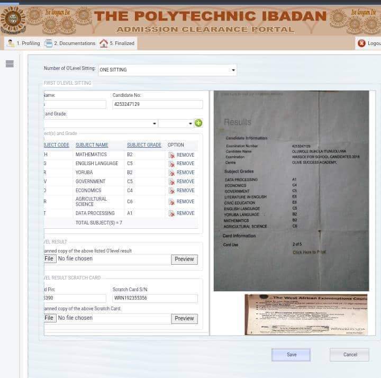The height and width of the screenshot is (378, 381).
Task: Click the green add subject plus icon
Action: 198,123
